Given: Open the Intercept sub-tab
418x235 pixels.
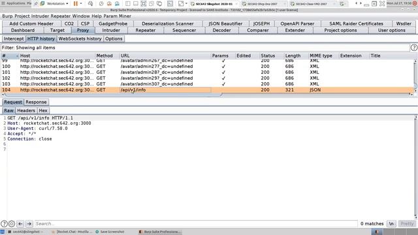Looking at the screenshot, I should pyautogui.click(x=14, y=39).
